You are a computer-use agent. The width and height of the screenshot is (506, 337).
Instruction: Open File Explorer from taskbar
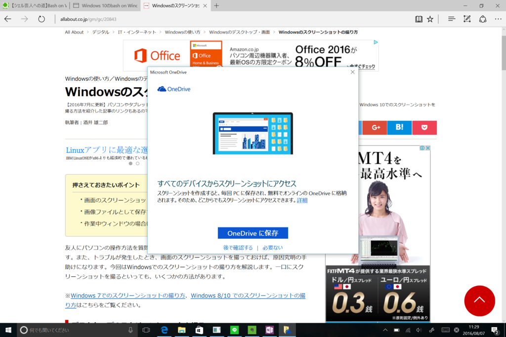click(182, 330)
